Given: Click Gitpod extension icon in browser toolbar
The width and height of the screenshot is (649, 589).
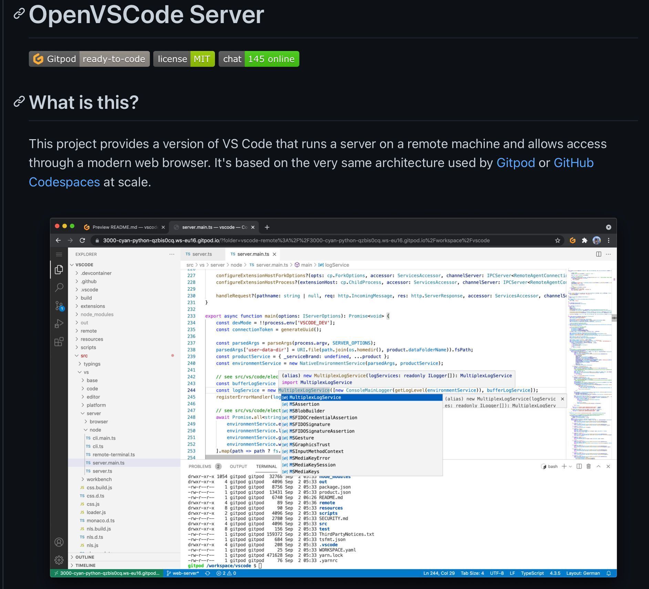Looking at the screenshot, I should (x=573, y=240).
